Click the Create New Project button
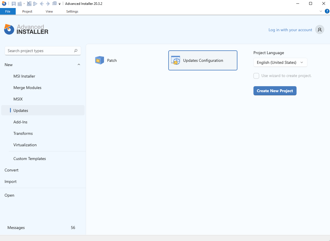The width and height of the screenshot is (330, 241). [275, 91]
